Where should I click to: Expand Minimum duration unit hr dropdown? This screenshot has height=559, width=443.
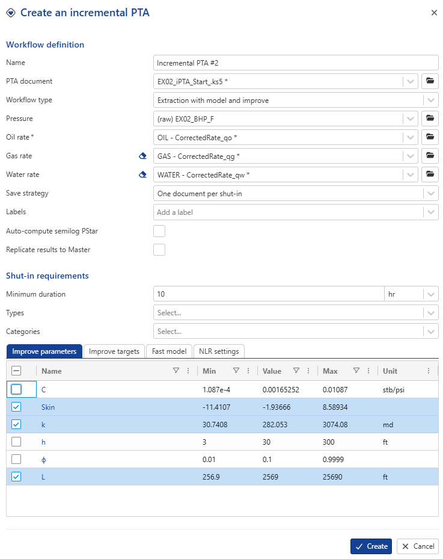(x=430, y=294)
